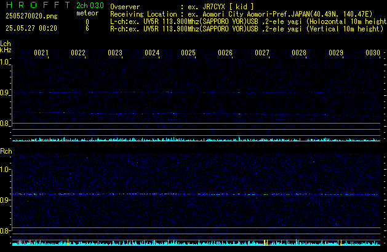
Task: Click the first yellow meteor marker in Rch graph
Action: tap(68, 242)
